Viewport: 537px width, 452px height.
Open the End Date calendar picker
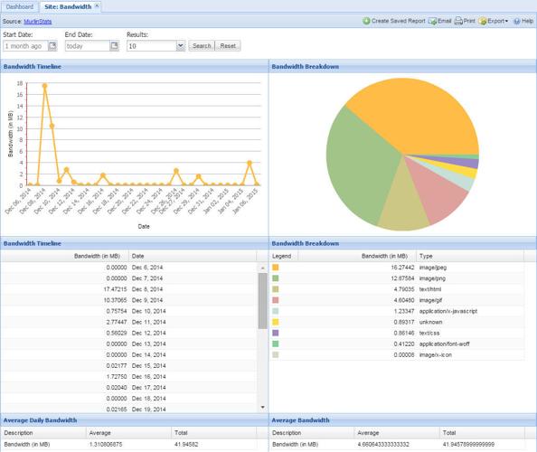click(x=115, y=45)
